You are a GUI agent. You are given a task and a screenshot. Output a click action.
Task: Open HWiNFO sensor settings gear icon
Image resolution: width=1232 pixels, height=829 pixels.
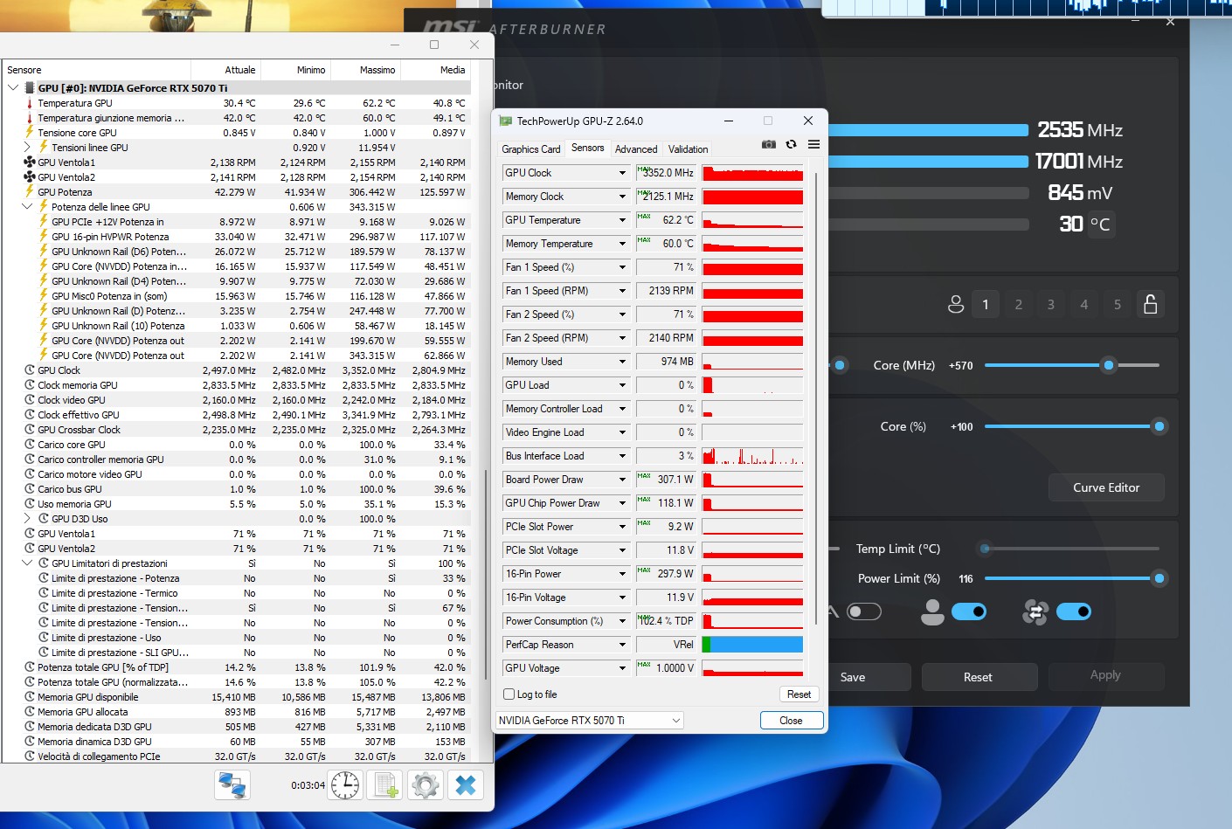[x=426, y=784]
